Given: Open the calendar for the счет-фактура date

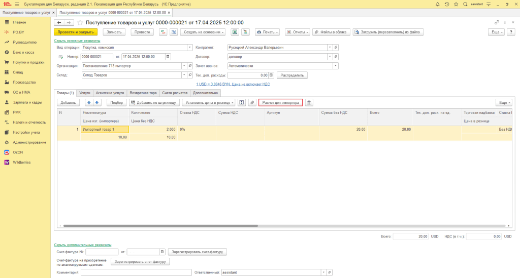Looking at the screenshot, I should (x=162, y=252).
